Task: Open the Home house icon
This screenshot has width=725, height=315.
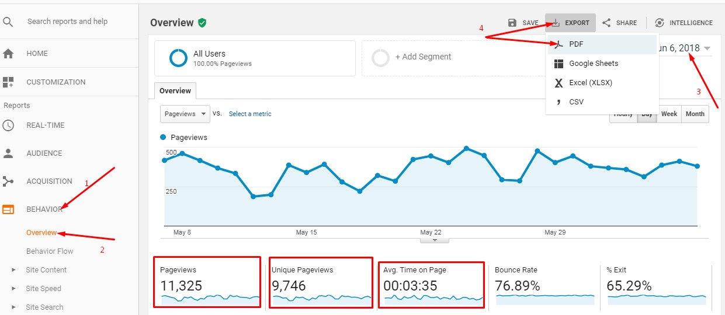Action: pos(8,54)
